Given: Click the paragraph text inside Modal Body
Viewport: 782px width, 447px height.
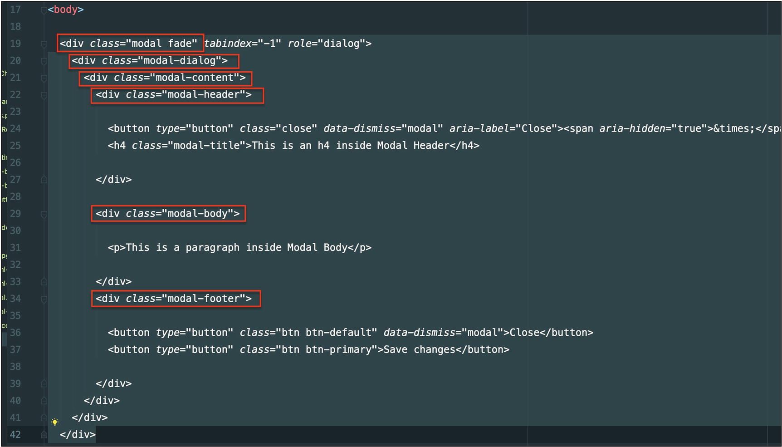Looking at the screenshot, I should pos(236,248).
